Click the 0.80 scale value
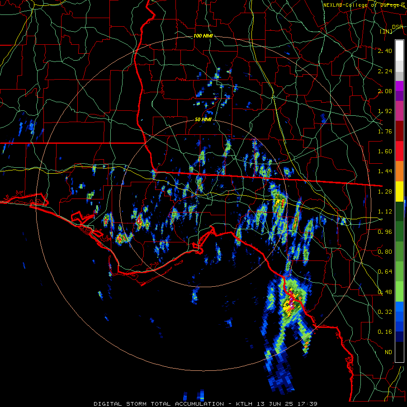Screen dimensions: 407x407 tap(385, 252)
